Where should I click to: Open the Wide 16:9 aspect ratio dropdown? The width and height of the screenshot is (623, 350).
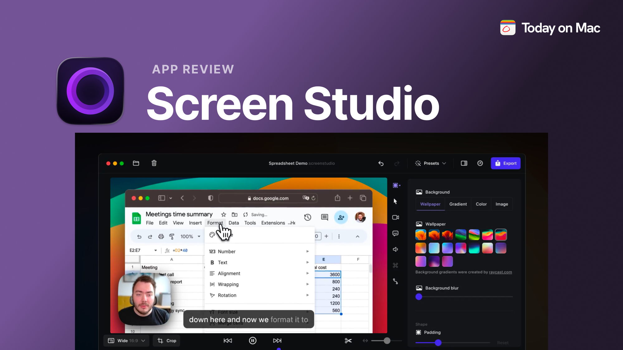126,341
